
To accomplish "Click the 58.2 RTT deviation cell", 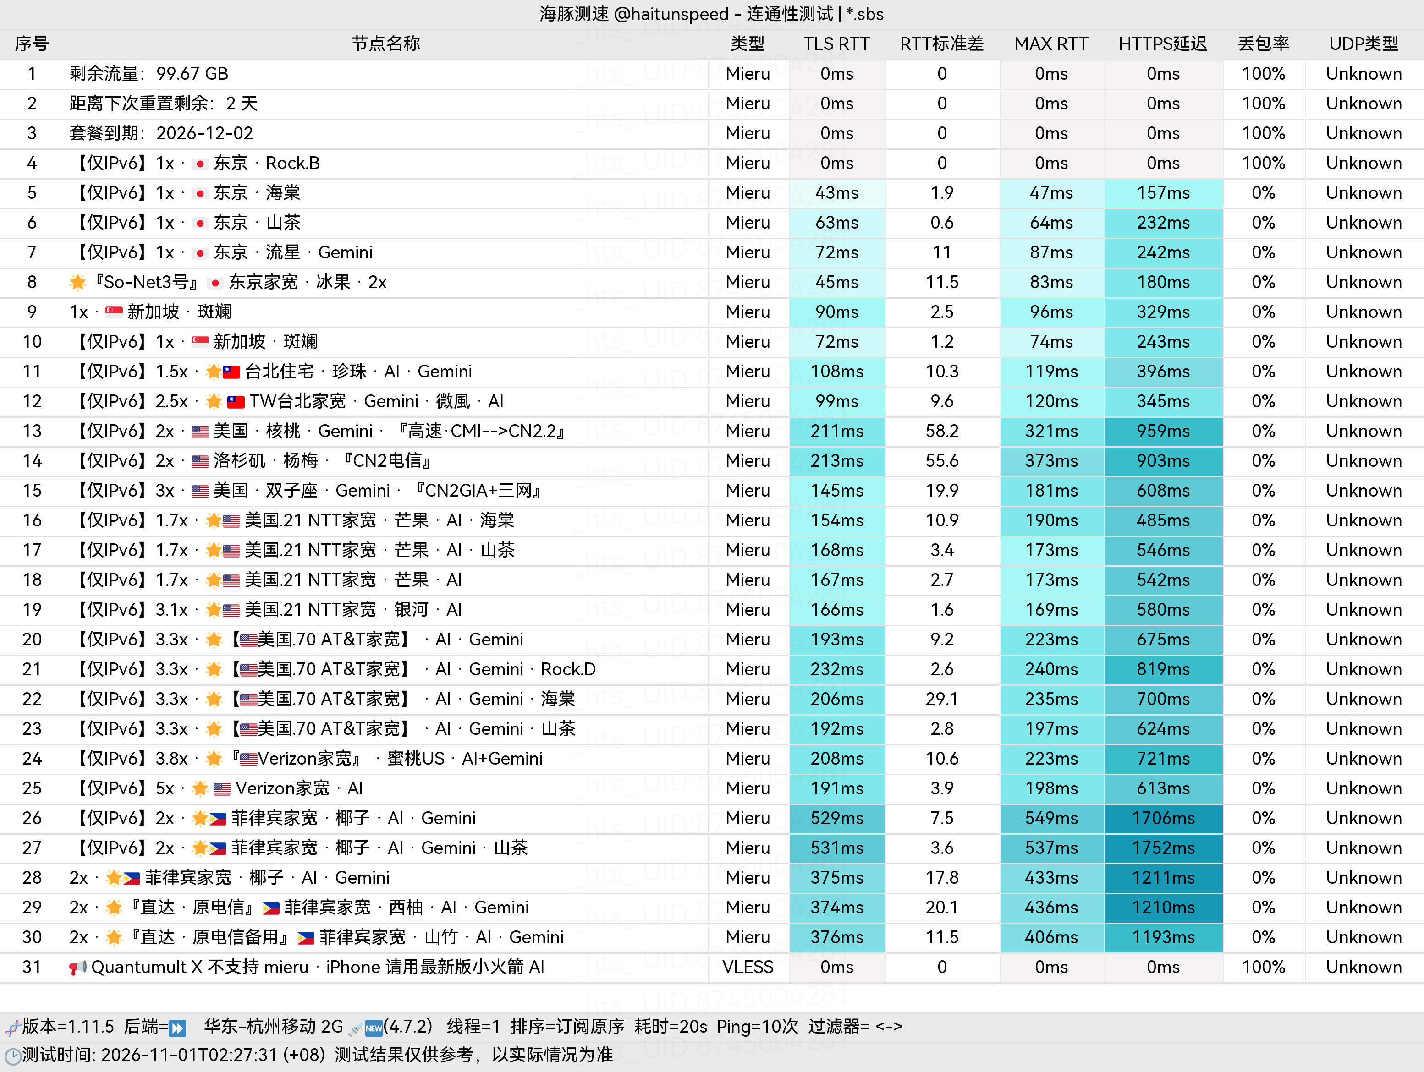I will (x=942, y=431).
